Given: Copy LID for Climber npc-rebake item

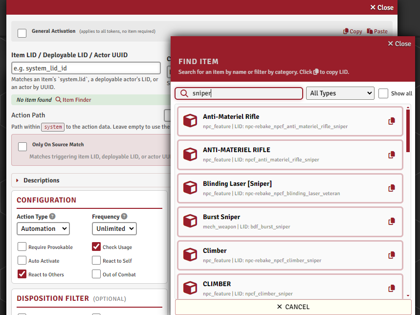Looking at the screenshot, I should 392,255.
